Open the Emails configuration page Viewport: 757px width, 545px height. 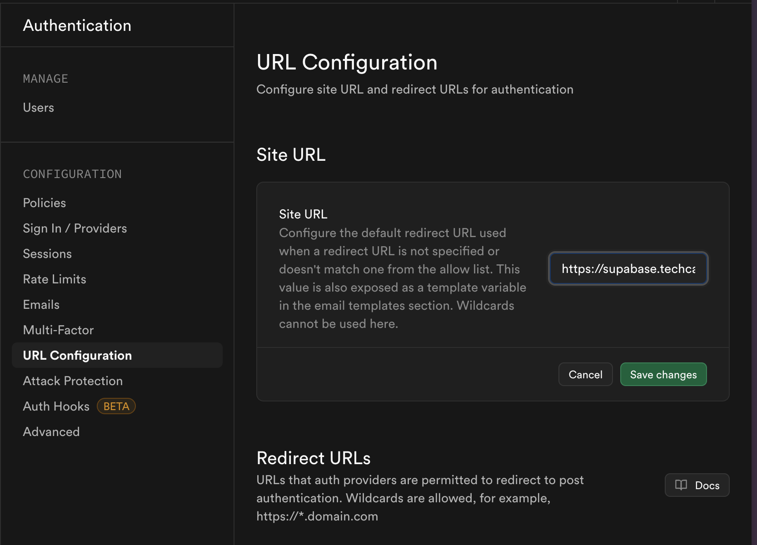click(41, 304)
